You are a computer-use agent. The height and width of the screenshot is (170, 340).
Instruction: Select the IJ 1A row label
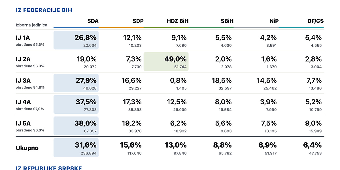(23, 38)
